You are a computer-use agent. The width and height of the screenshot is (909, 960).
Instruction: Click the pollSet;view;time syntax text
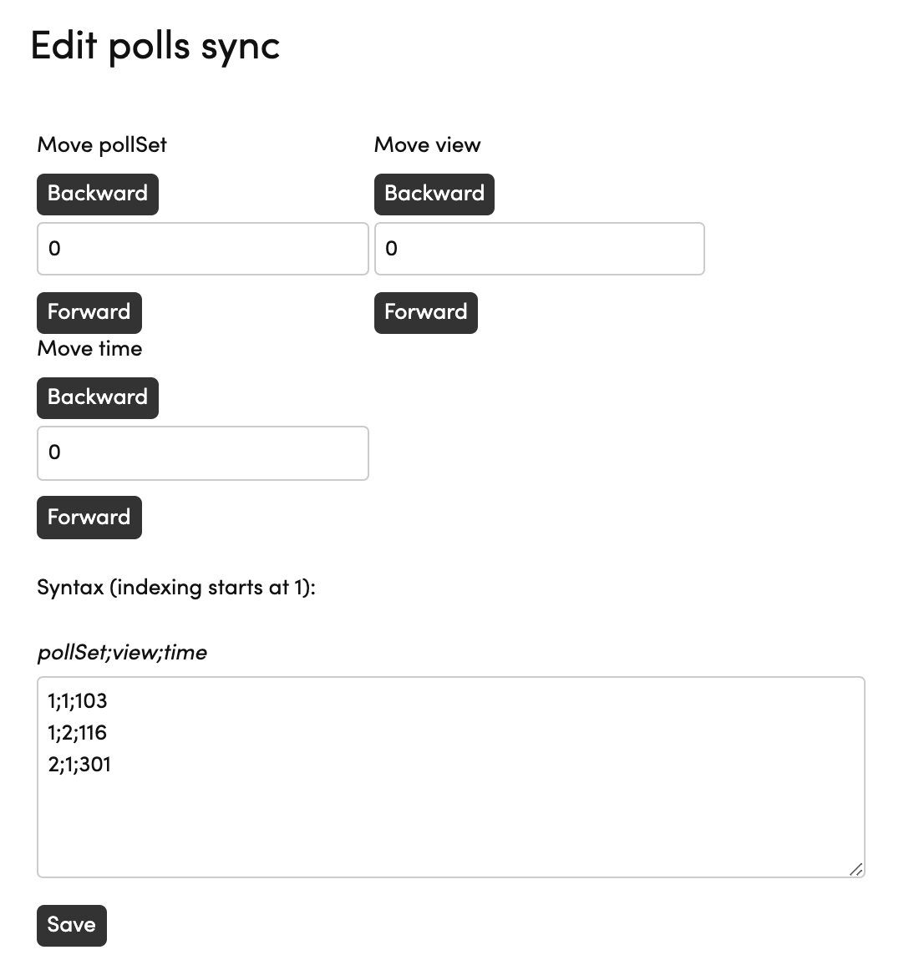[x=122, y=652]
